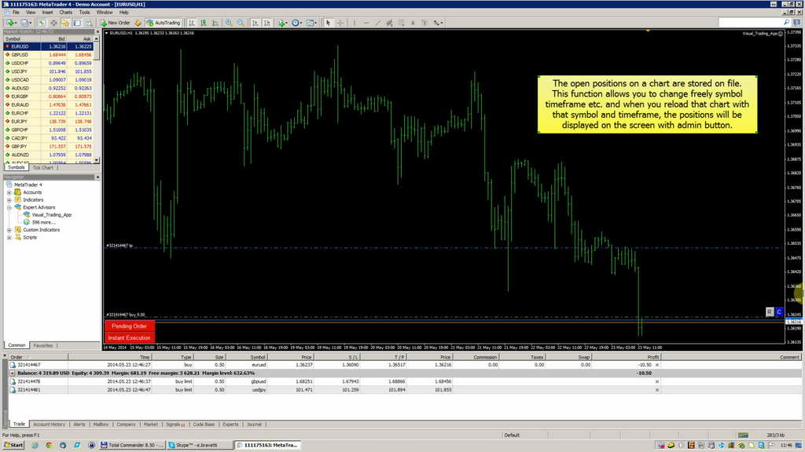The width and height of the screenshot is (805, 452).
Task: Click the blue C button on chart
Action: tap(779, 312)
